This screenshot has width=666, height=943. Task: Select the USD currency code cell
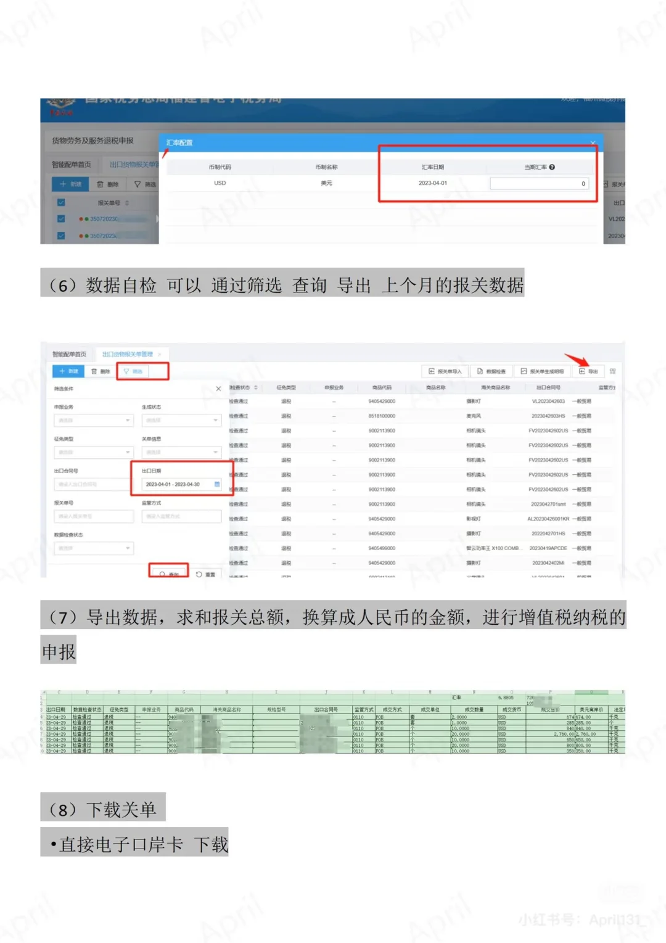[x=220, y=183]
